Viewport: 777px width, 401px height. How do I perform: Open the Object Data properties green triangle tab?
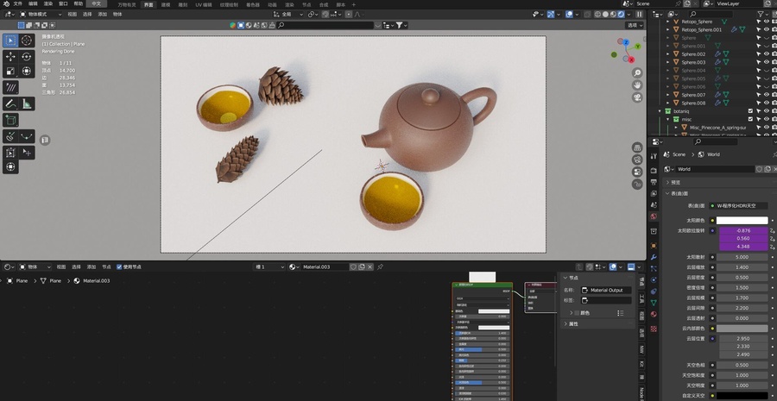pos(654,303)
